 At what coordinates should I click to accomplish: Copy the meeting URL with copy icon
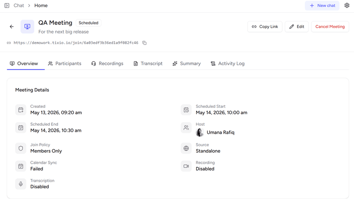point(145,43)
